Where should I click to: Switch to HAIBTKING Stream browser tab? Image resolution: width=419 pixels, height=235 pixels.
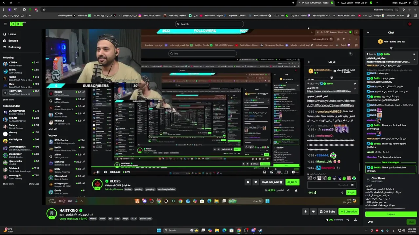click(316, 3)
